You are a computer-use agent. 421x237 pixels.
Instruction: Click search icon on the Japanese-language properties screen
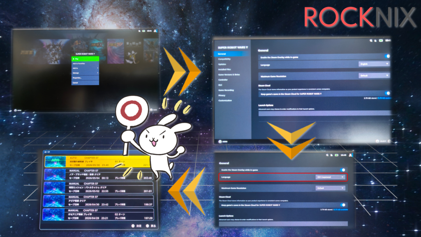[x=327, y=155]
